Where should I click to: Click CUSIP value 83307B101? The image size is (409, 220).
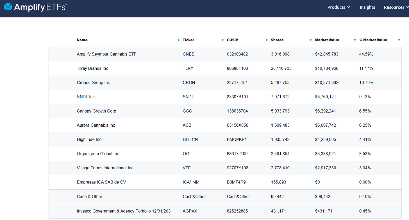[x=237, y=97]
